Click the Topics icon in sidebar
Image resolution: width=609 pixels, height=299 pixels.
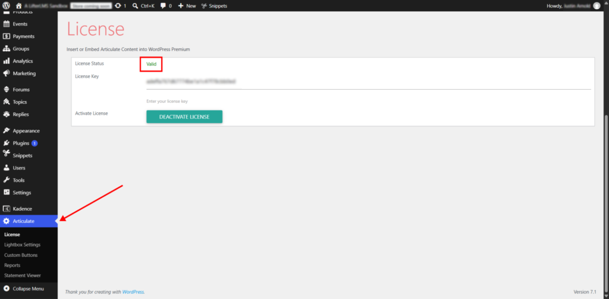coord(6,102)
